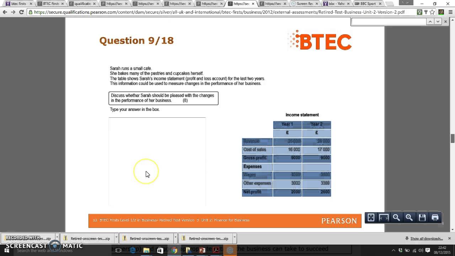
Task: Open Chrome from the taskbar
Action: 174,250
